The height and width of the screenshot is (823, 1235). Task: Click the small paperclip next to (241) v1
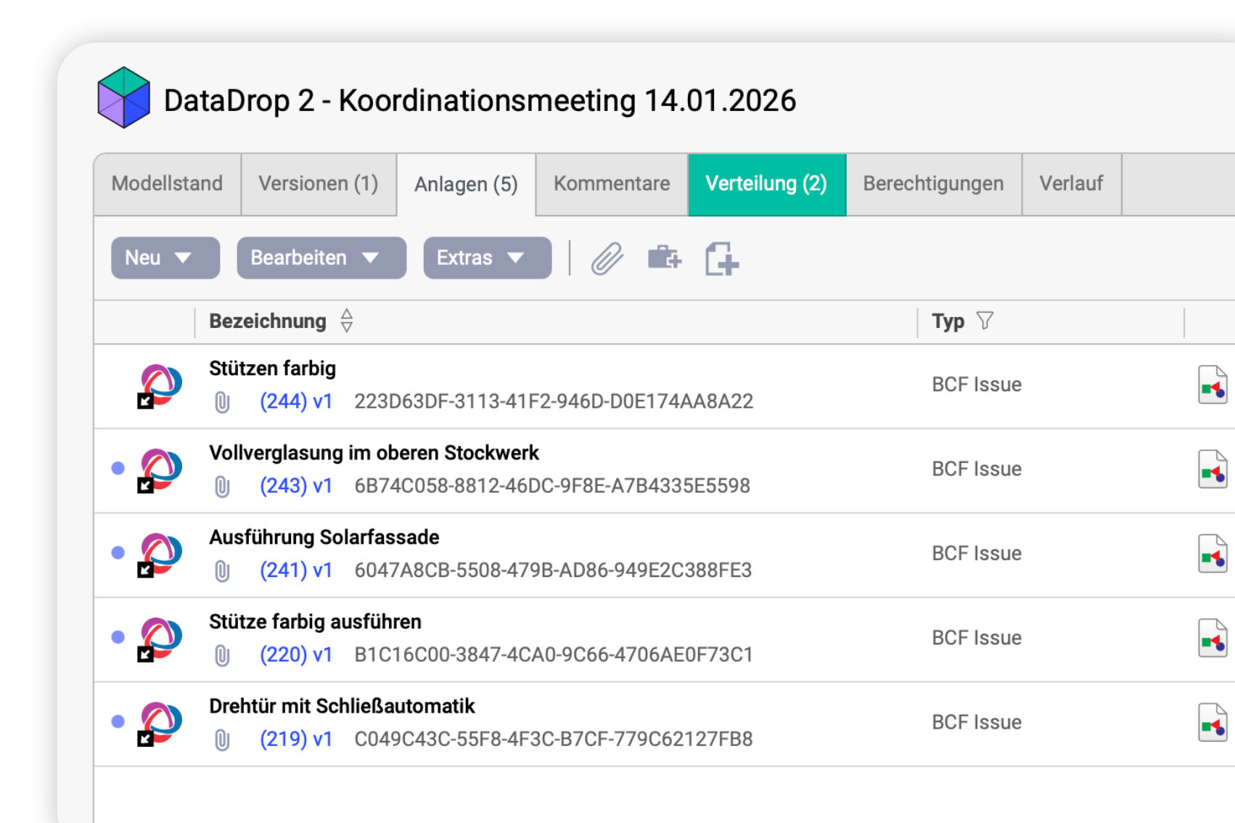tap(222, 571)
